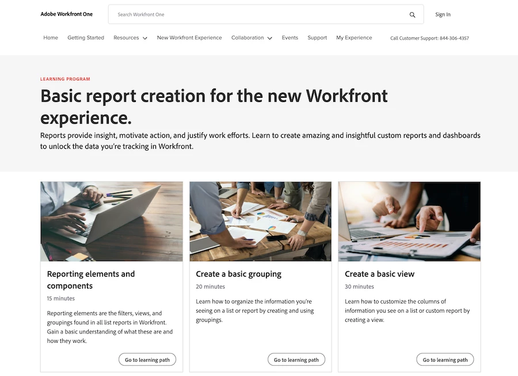518x376 pixels.
Task: Click the pointing hands charts thumbnail
Action: pyautogui.click(x=409, y=221)
